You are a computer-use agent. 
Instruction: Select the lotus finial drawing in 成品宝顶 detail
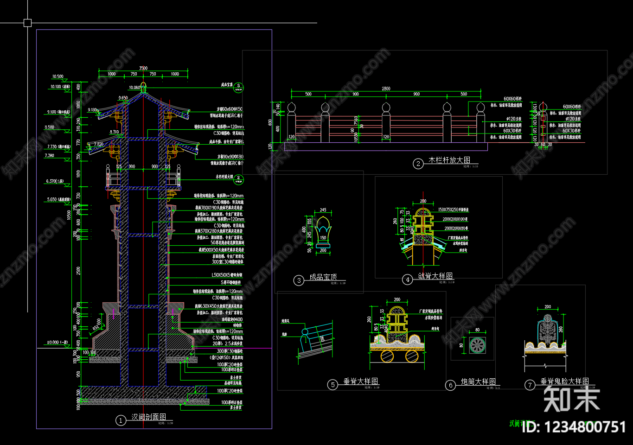click(x=323, y=232)
